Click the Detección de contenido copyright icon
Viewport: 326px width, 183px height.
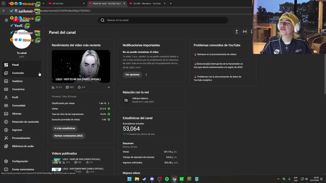click(x=6, y=122)
